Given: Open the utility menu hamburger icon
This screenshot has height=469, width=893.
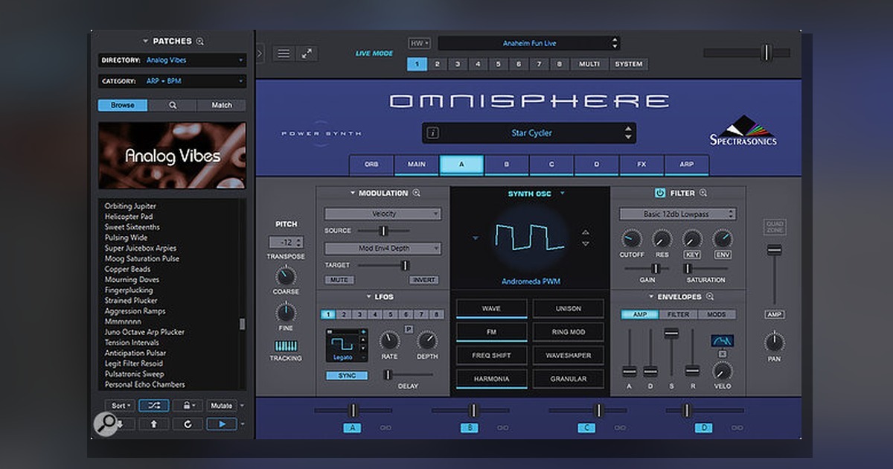Looking at the screenshot, I should 284,54.
